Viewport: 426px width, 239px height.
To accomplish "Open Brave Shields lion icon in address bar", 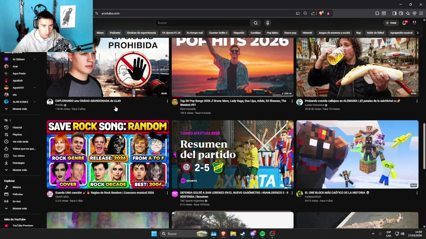I will click(x=321, y=13).
